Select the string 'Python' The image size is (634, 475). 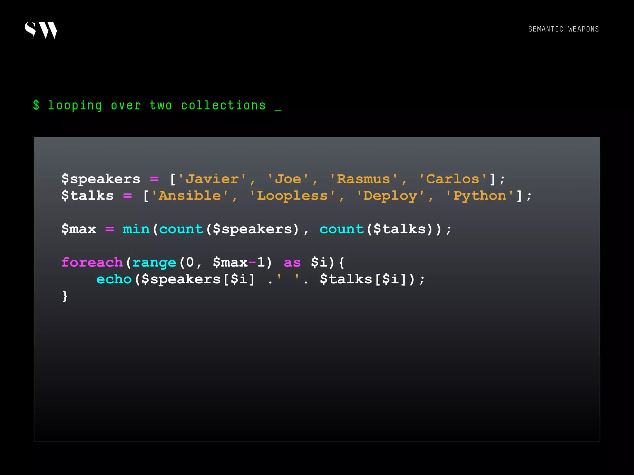click(480, 196)
